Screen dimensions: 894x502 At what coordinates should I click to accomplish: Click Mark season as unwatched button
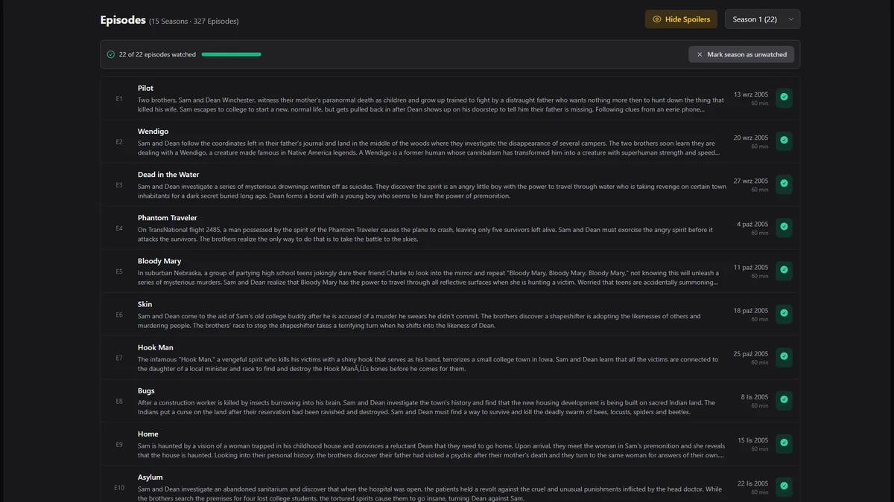coord(741,54)
